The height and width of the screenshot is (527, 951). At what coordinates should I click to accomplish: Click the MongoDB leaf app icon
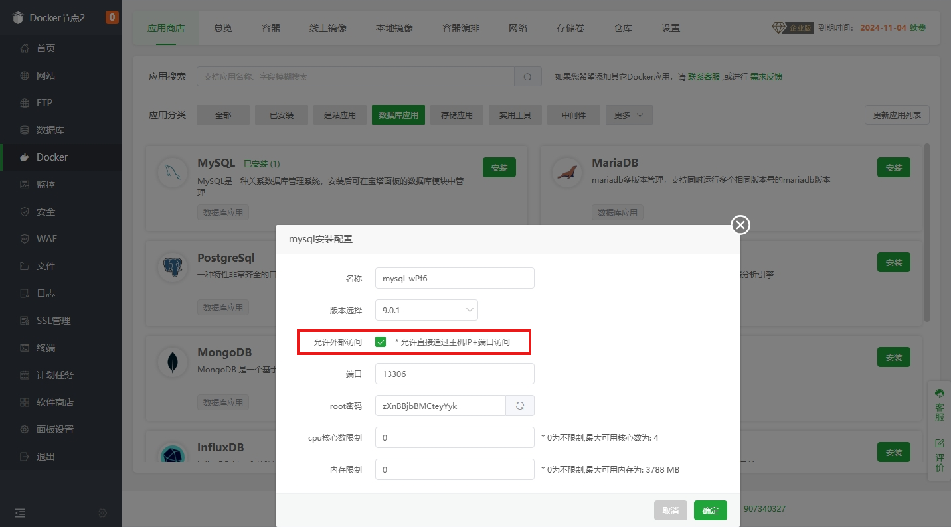[173, 362]
